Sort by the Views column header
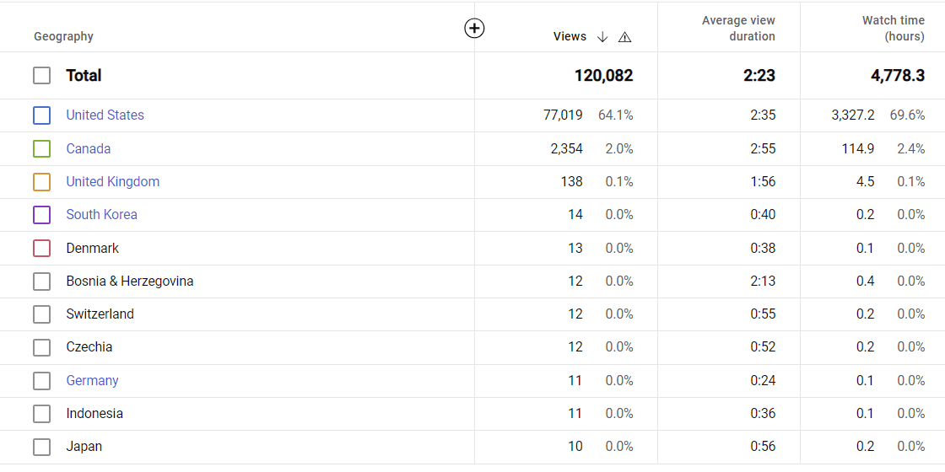The width and height of the screenshot is (945, 472). pyautogui.click(x=570, y=37)
